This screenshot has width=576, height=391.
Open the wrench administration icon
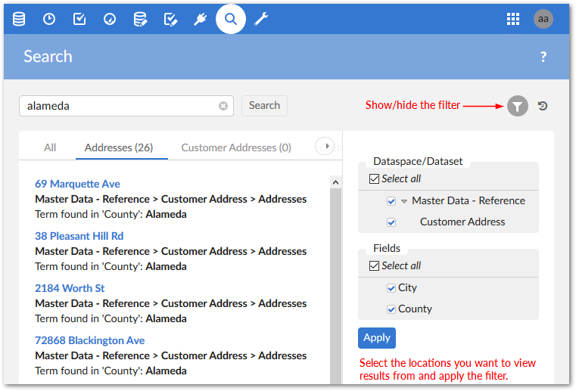tap(261, 19)
